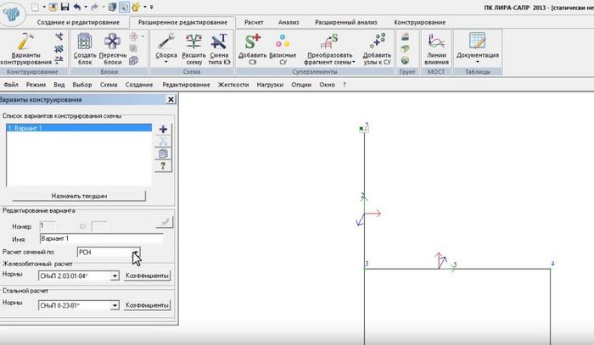Open the СНиП 2.03.01-84* norms dropdown
Image resolution: width=594 pixels, height=345 pixels.
tap(115, 276)
